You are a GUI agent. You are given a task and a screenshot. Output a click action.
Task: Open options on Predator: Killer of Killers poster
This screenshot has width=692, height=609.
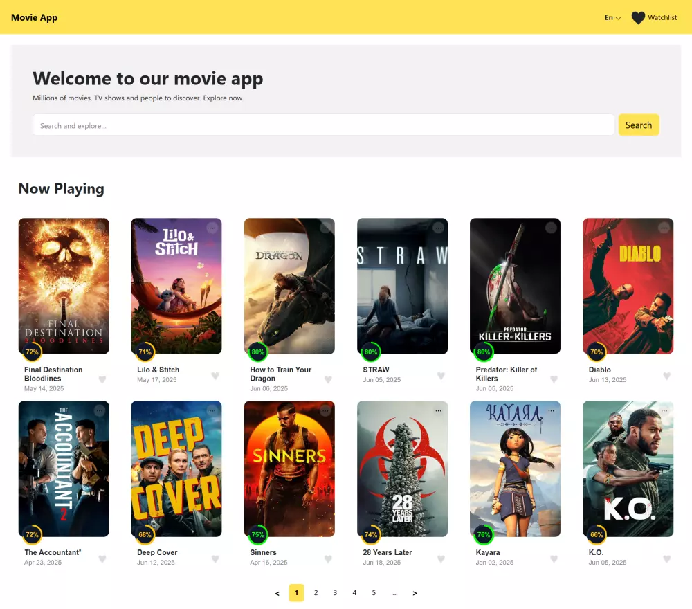point(551,228)
